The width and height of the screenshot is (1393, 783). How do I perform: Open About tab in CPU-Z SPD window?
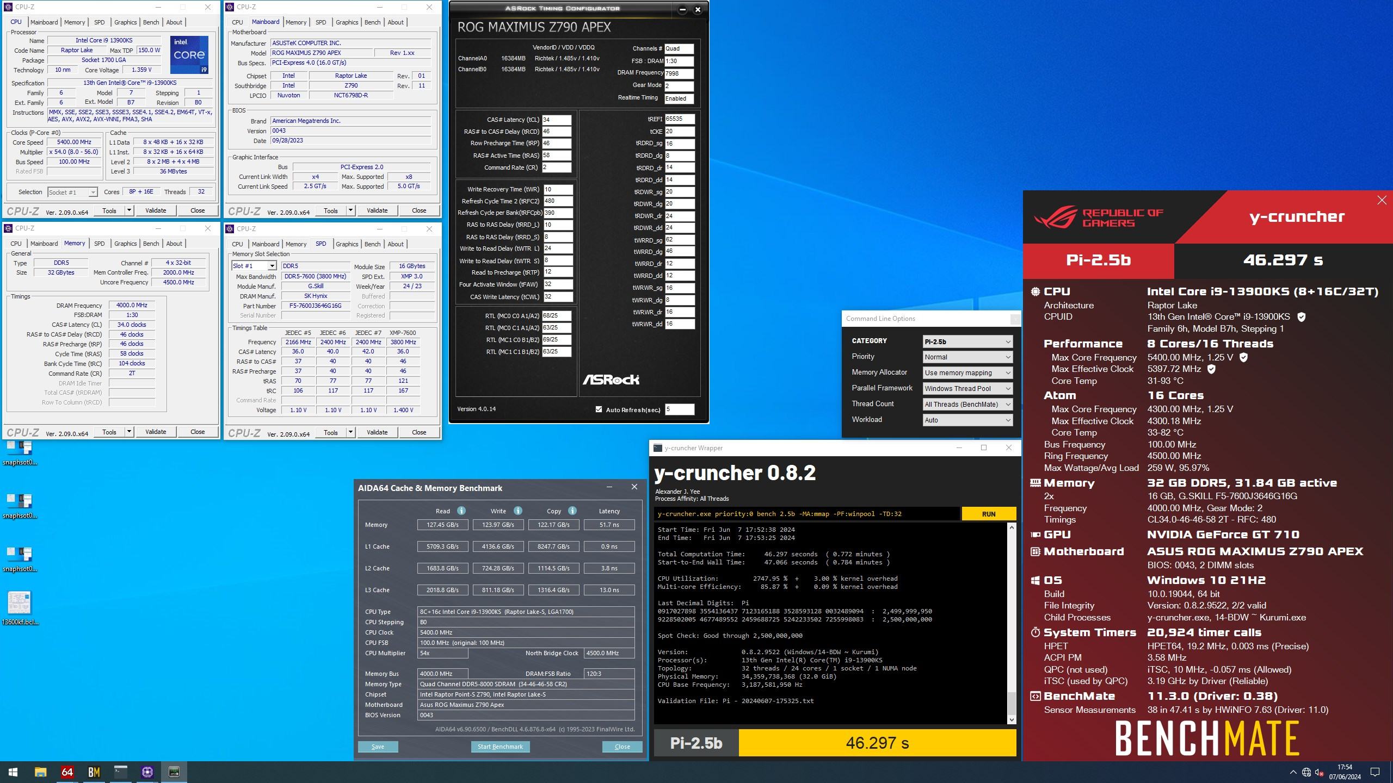(x=396, y=244)
